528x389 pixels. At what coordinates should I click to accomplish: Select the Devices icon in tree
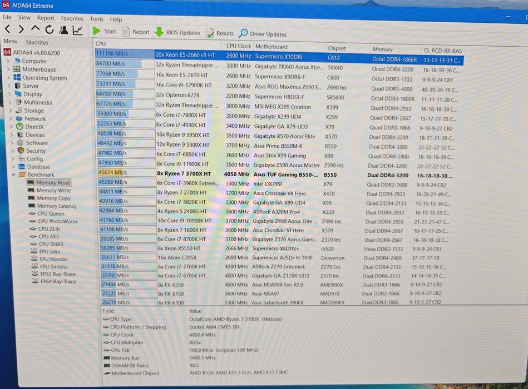click(x=20, y=134)
